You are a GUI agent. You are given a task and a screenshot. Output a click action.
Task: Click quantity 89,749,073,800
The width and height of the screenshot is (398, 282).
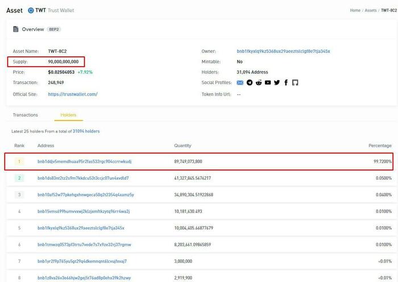point(188,161)
